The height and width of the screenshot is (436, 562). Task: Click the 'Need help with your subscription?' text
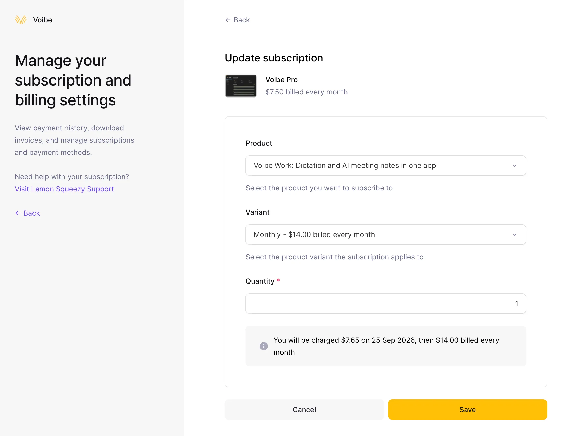pyautogui.click(x=72, y=177)
